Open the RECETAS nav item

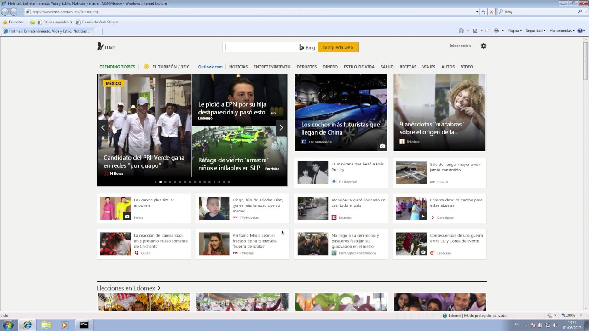tap(408, 67)
